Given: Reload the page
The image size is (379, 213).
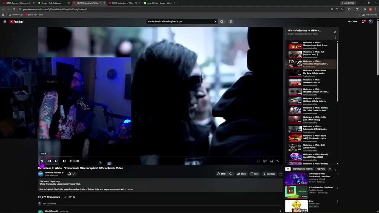Looking at the screenshot, I should click(14, 9).
